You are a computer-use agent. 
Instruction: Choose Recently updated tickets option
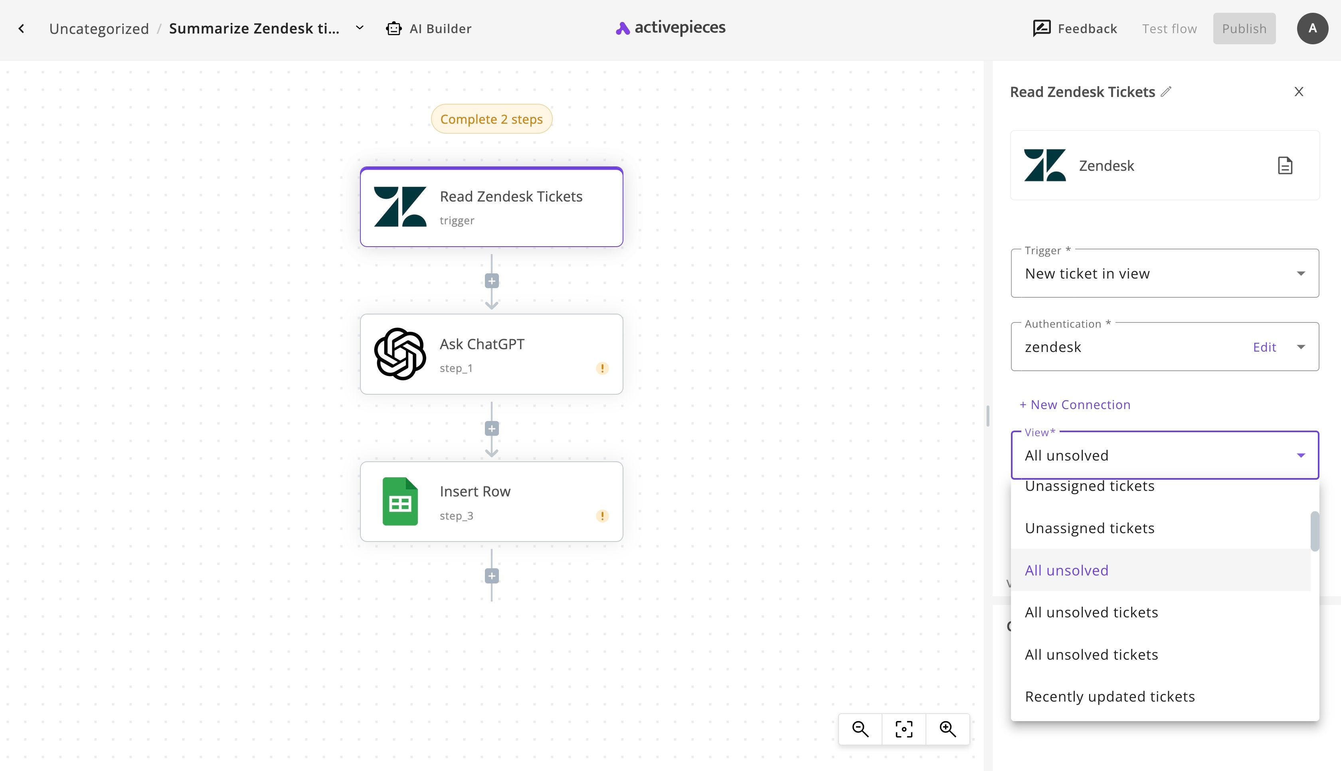coord(1161,696)
